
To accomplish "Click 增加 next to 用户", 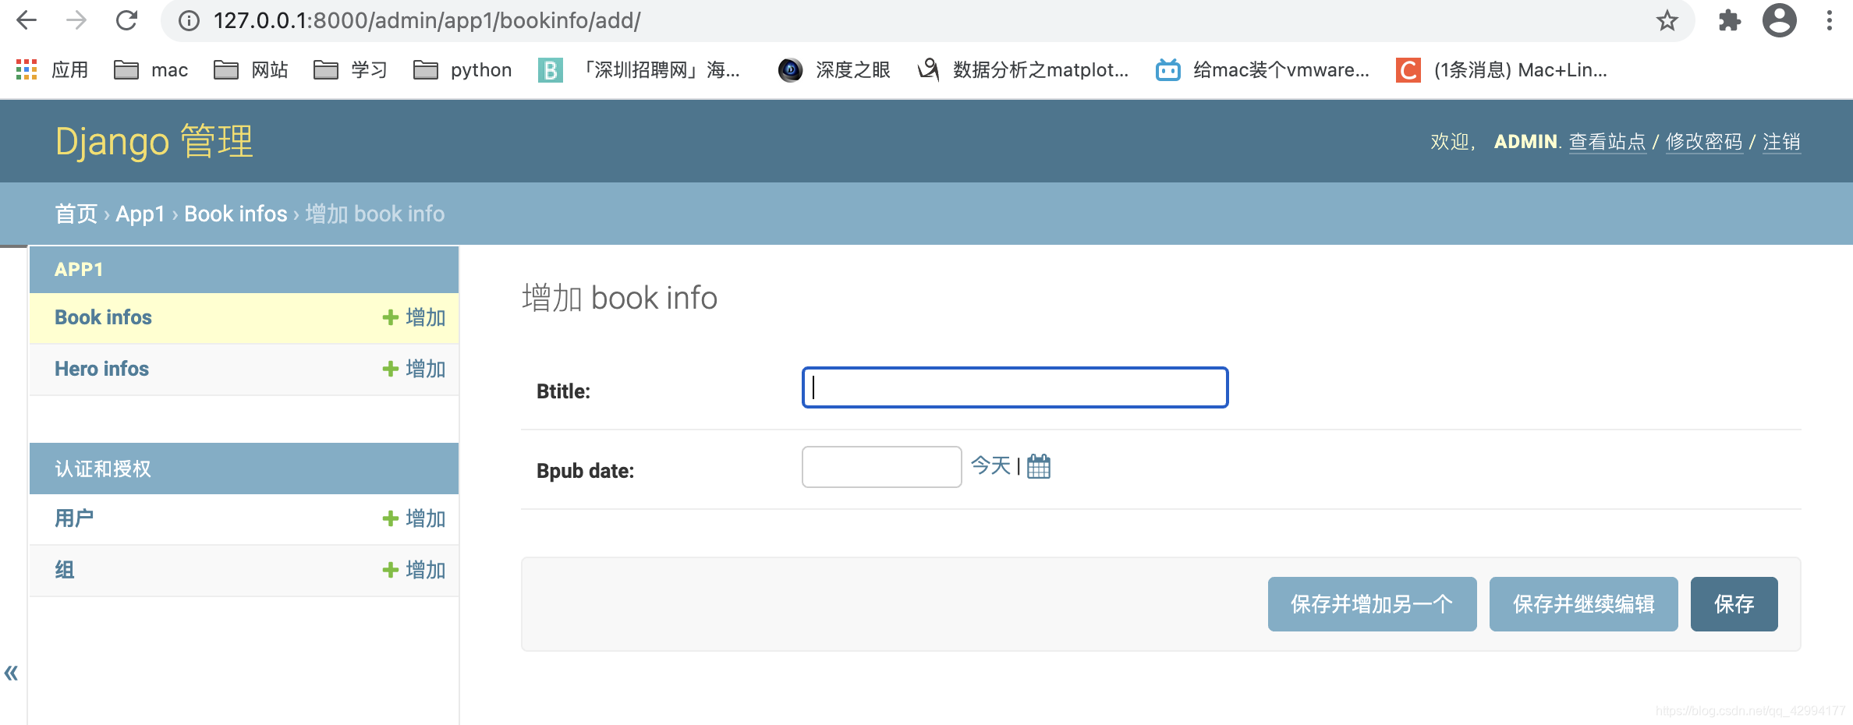I will click(414, 518).
